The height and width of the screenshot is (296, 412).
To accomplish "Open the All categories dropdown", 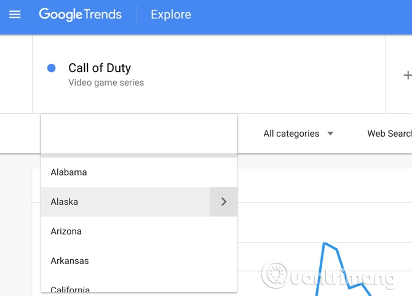I will [291, 134].
